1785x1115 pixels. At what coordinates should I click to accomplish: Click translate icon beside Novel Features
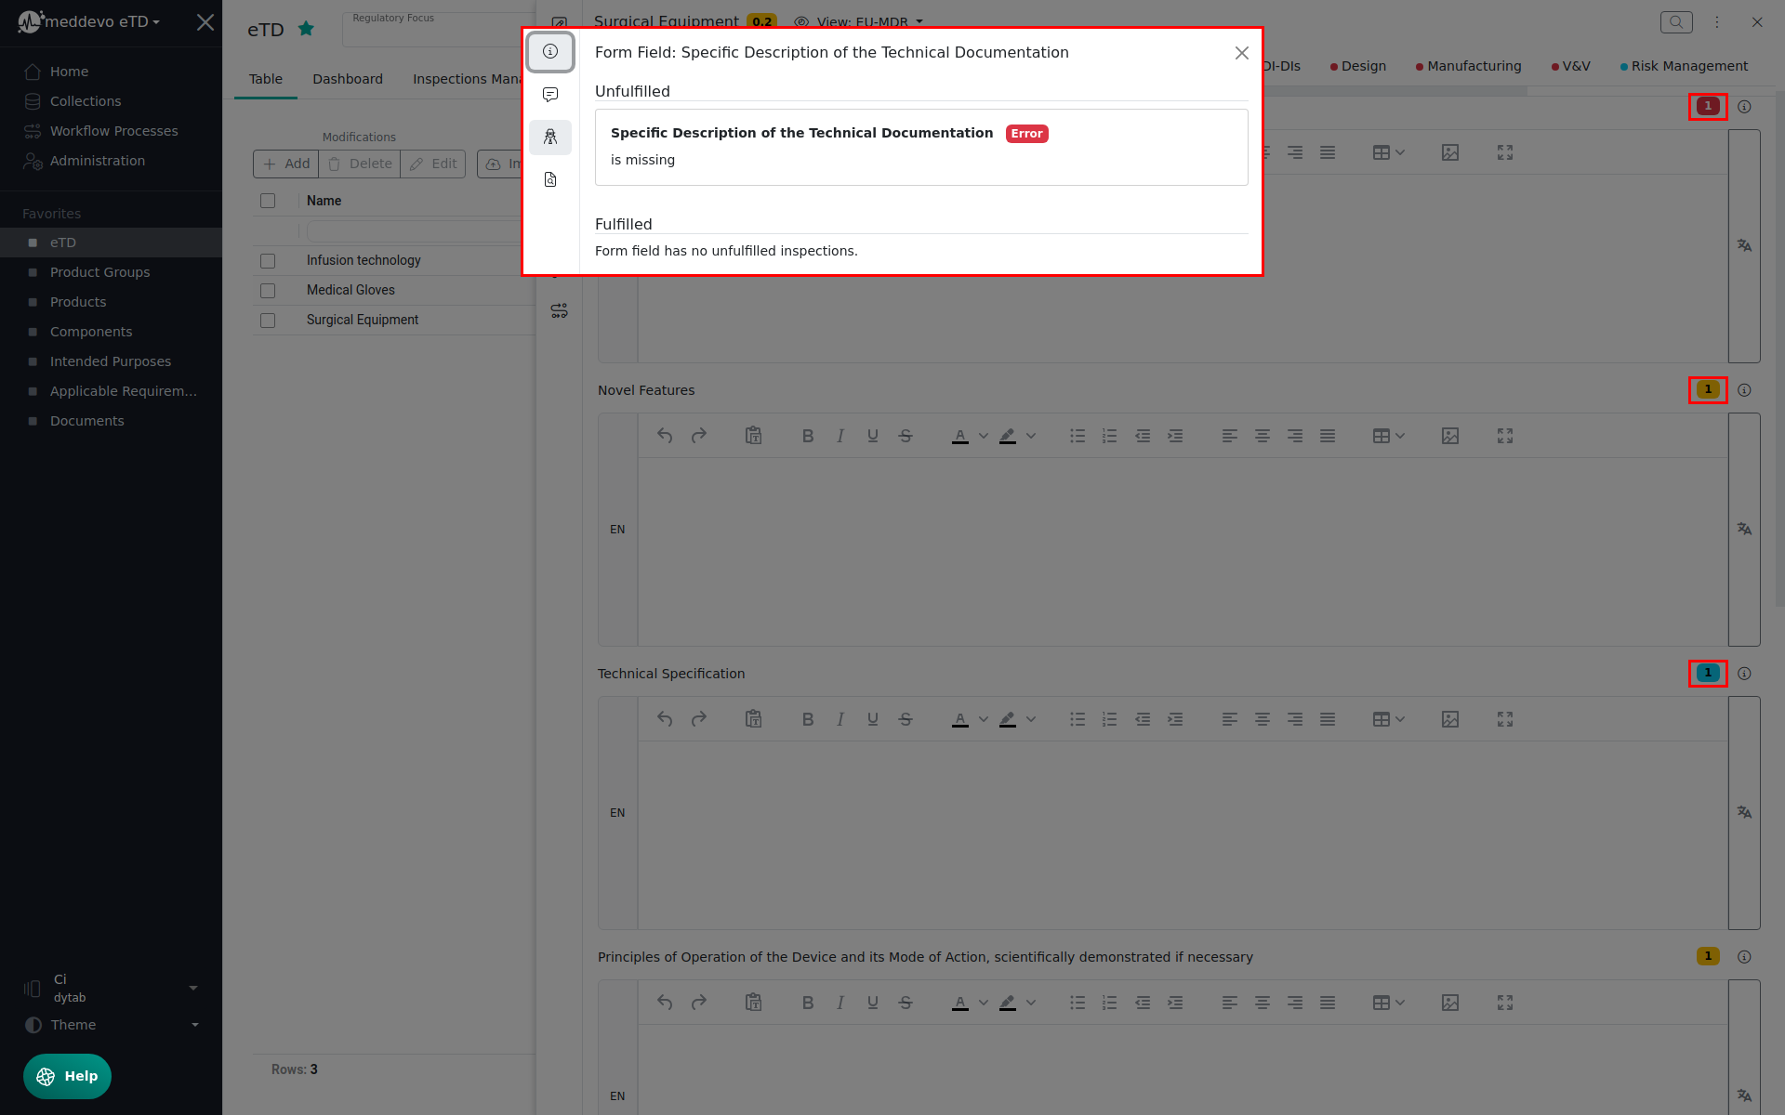tap(1744, 529)
